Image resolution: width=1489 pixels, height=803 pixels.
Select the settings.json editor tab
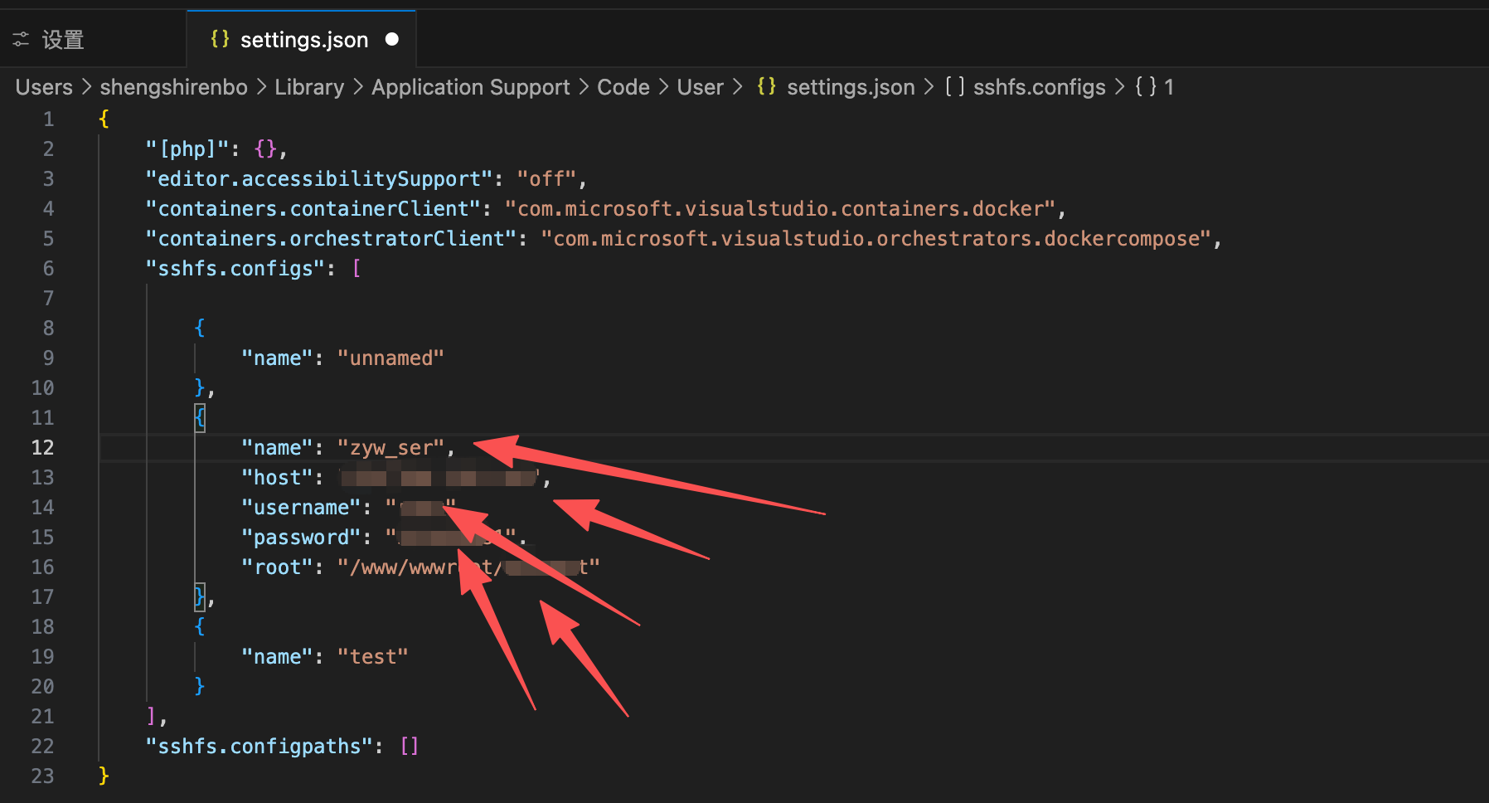pyautogui.click(x=302, y=39)
